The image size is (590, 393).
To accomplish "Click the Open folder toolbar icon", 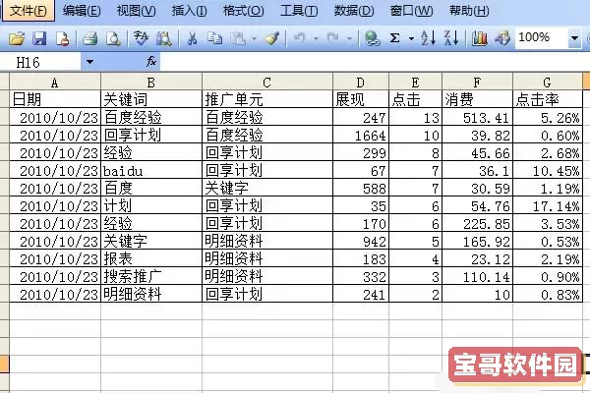I will (x=16, y=38).
